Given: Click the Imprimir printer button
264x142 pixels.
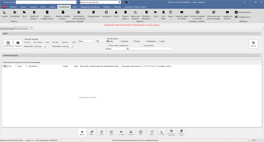Looking at the screenshot, I should click(131, 133).
